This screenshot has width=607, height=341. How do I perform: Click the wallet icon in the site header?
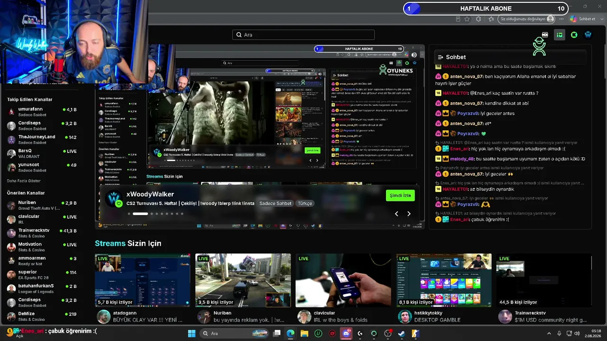[x=545, y=35]
